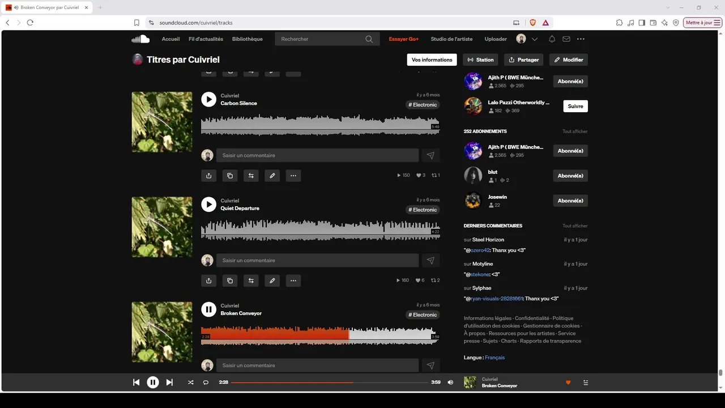Click the Brave Rewards triangle icon

point(545,23)
